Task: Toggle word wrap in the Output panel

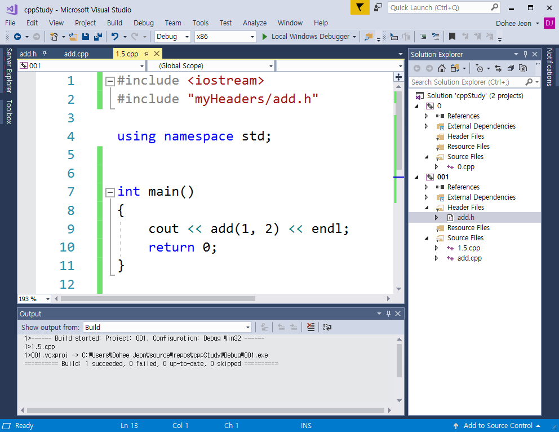Action: click(327, 327)
